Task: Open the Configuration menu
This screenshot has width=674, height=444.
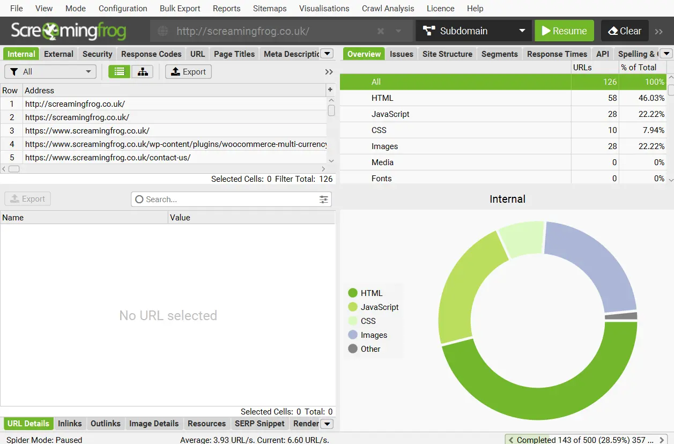Action: tap(123, 9)
